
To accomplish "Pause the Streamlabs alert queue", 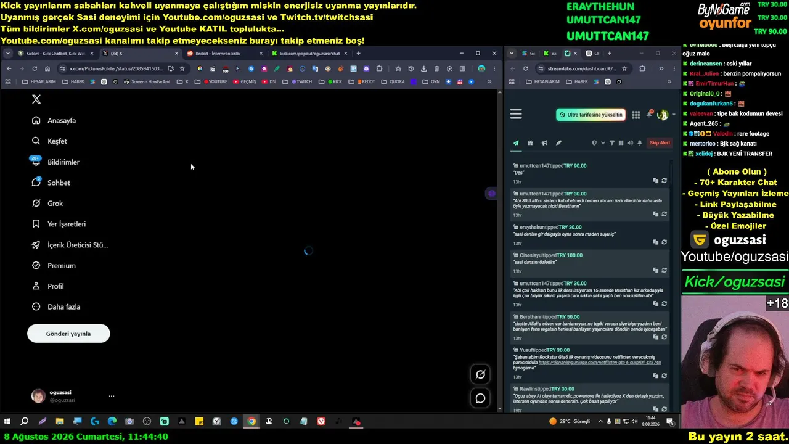I will point(621,143).
